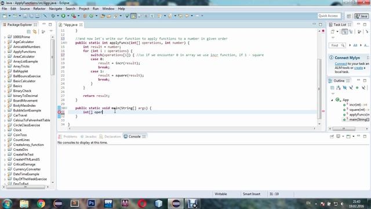
Task: Click the Open Task toolbar icon
Action: [x=109, y=16]
